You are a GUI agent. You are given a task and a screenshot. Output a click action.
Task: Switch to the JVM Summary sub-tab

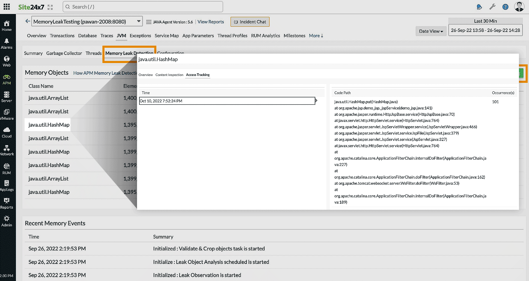pyautogui.click(x=33, y=53)
